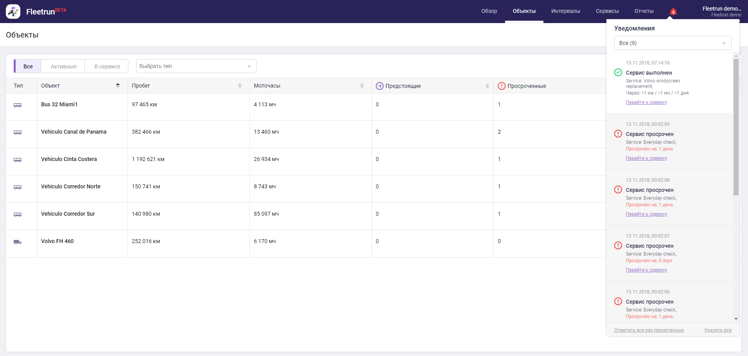This screenshot has height=356, width=748.
Task: Switch filter to 'Активные'
Action: [x=63, y=66]
